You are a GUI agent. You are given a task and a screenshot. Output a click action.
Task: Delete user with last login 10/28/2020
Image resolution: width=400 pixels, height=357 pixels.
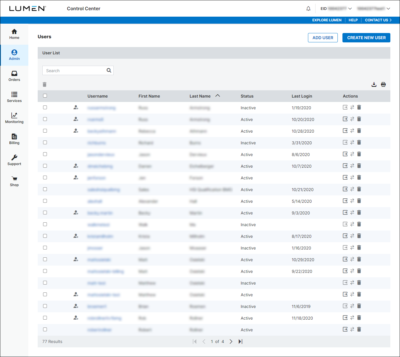coord(359,131)
